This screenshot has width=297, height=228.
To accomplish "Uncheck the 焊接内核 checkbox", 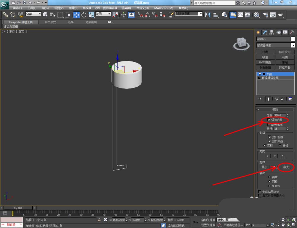I will tap(269, 120).
